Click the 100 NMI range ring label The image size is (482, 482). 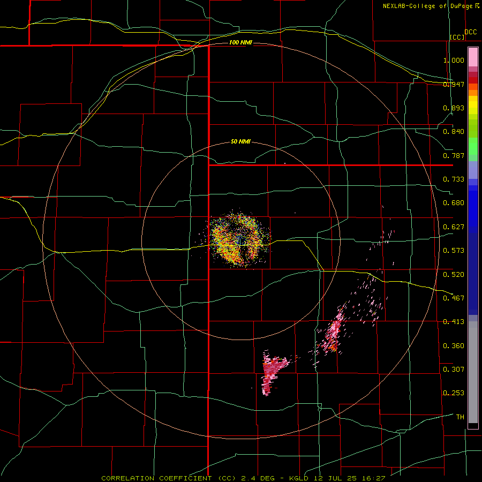240,42
